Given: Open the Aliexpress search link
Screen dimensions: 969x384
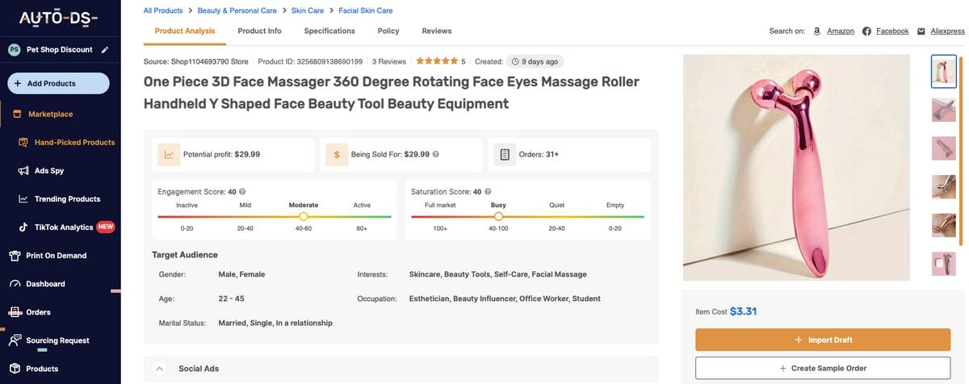Looking at the screenshot, I should [948, 31].
